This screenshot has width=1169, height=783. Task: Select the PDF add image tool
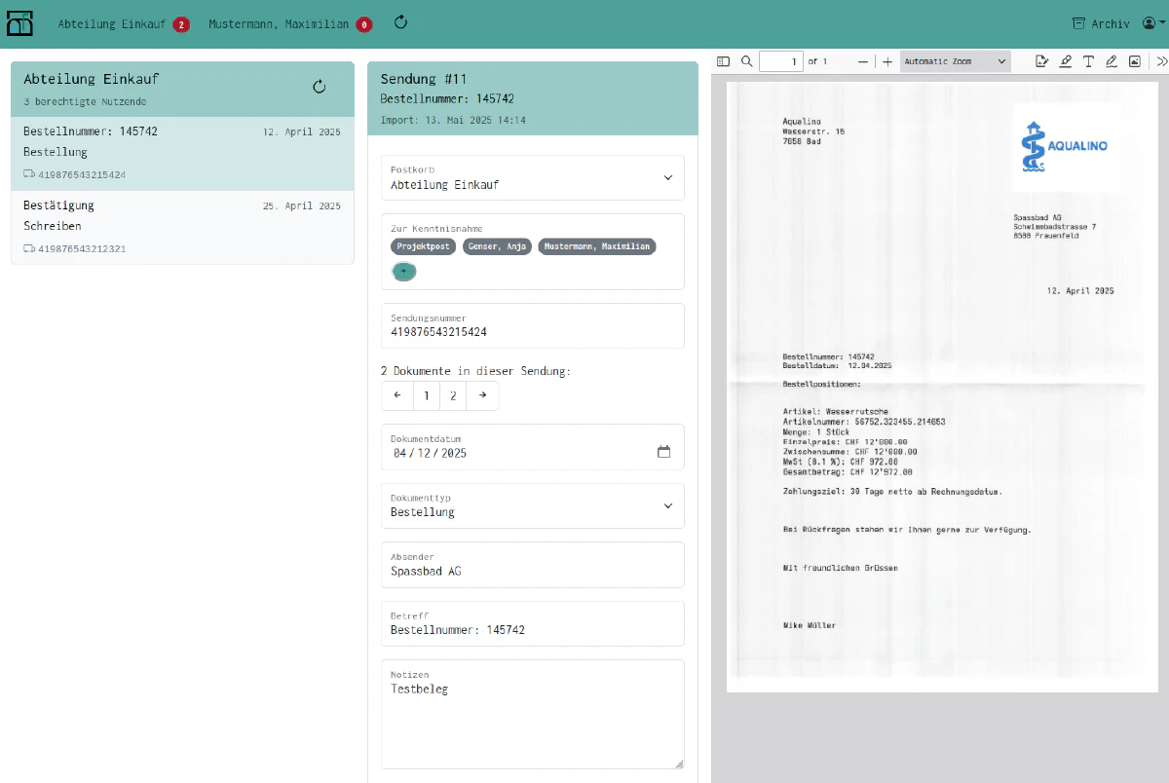point(1135,61)
